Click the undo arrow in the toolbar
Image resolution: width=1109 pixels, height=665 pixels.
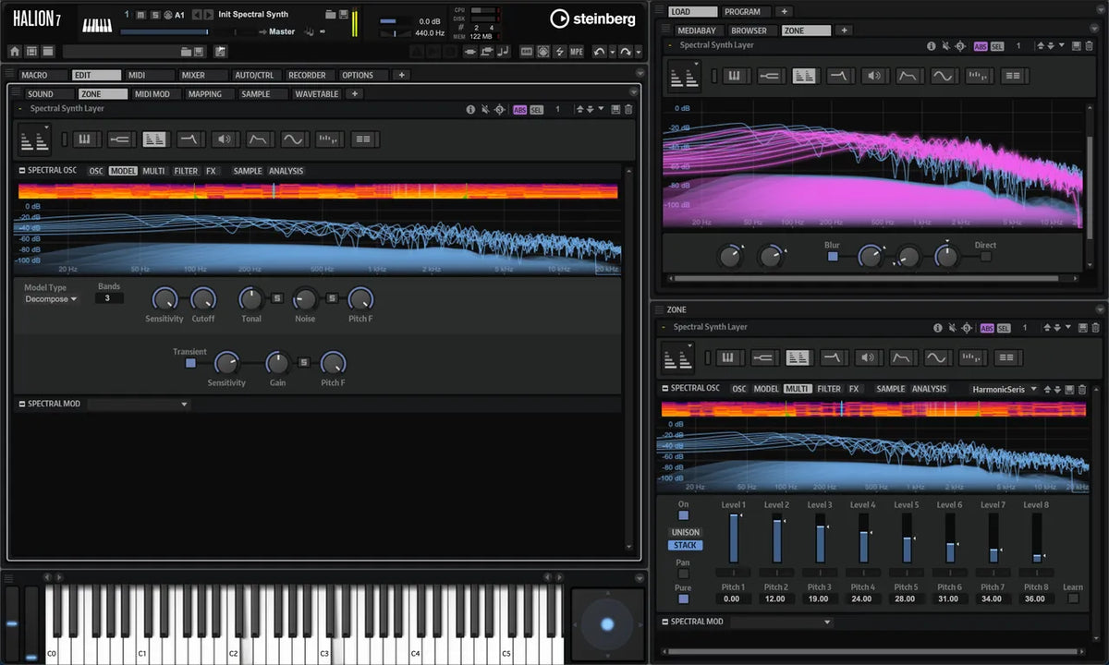(599, 52)
